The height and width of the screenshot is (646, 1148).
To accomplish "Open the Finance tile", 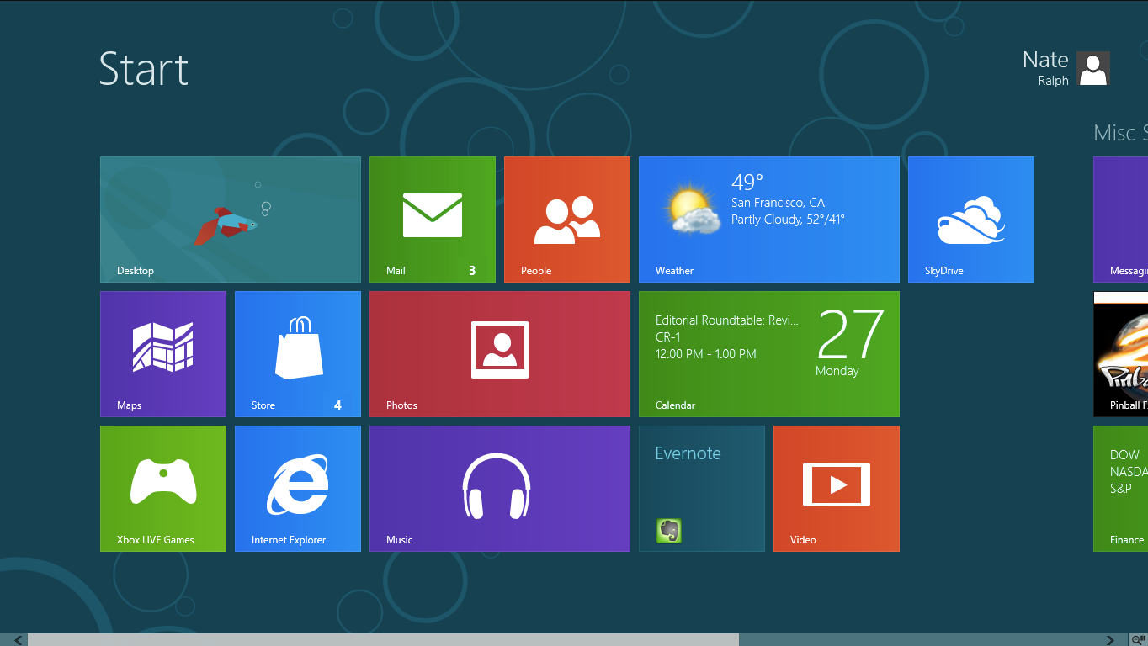I will pyautogui.click(x=1120, y=489).
